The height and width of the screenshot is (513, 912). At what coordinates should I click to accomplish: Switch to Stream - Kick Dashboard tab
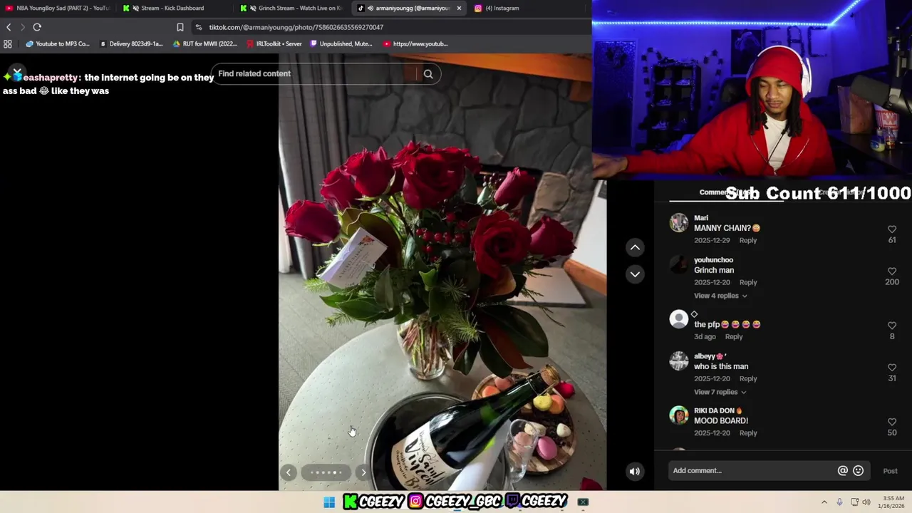click(x=171, y=8)
